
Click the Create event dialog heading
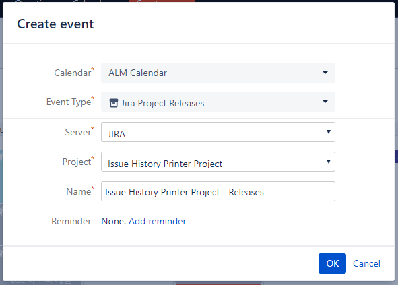(x=55, y=24)
